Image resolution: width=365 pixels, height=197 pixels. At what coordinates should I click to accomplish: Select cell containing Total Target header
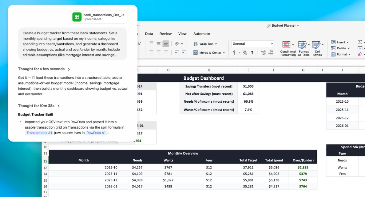coord(248,160)
